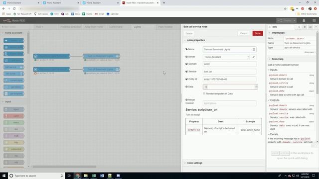Open the Node-RED hamburger menu
The width and height of the screenshot is (319, 179).
[314, 20]
